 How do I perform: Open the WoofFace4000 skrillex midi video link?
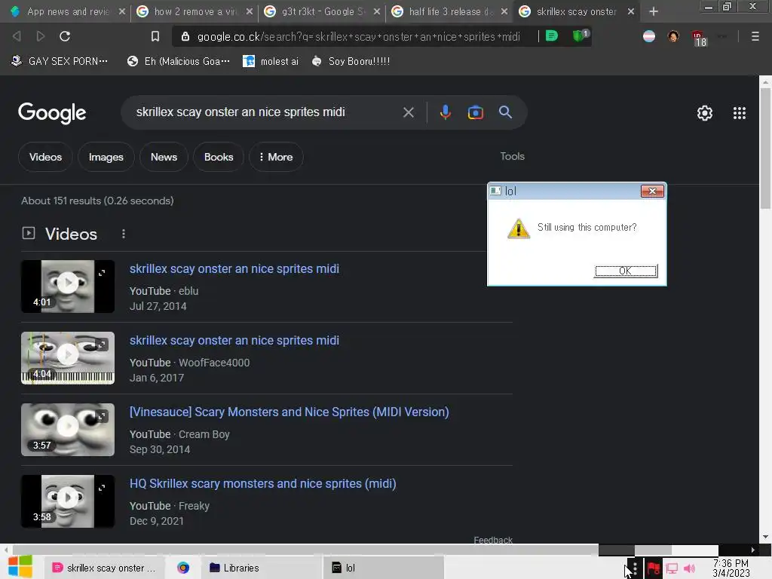tap(234, 341)
